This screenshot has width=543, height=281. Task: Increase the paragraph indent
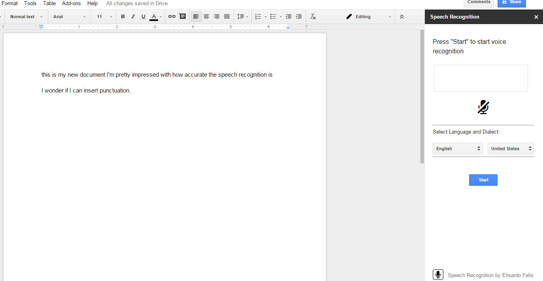299,17
